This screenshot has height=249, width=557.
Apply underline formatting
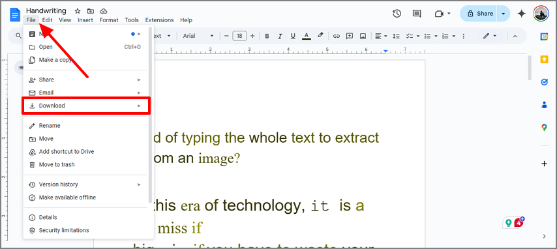click(x=293, y=36)
